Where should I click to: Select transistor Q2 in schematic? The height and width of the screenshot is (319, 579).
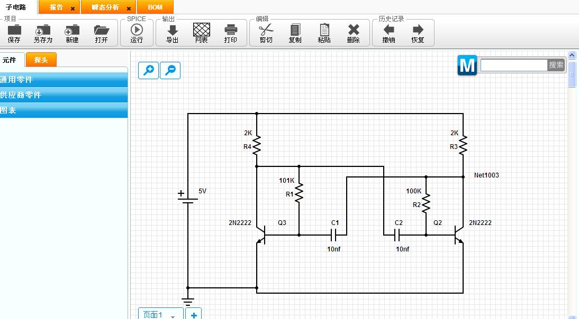click(459, 235)
